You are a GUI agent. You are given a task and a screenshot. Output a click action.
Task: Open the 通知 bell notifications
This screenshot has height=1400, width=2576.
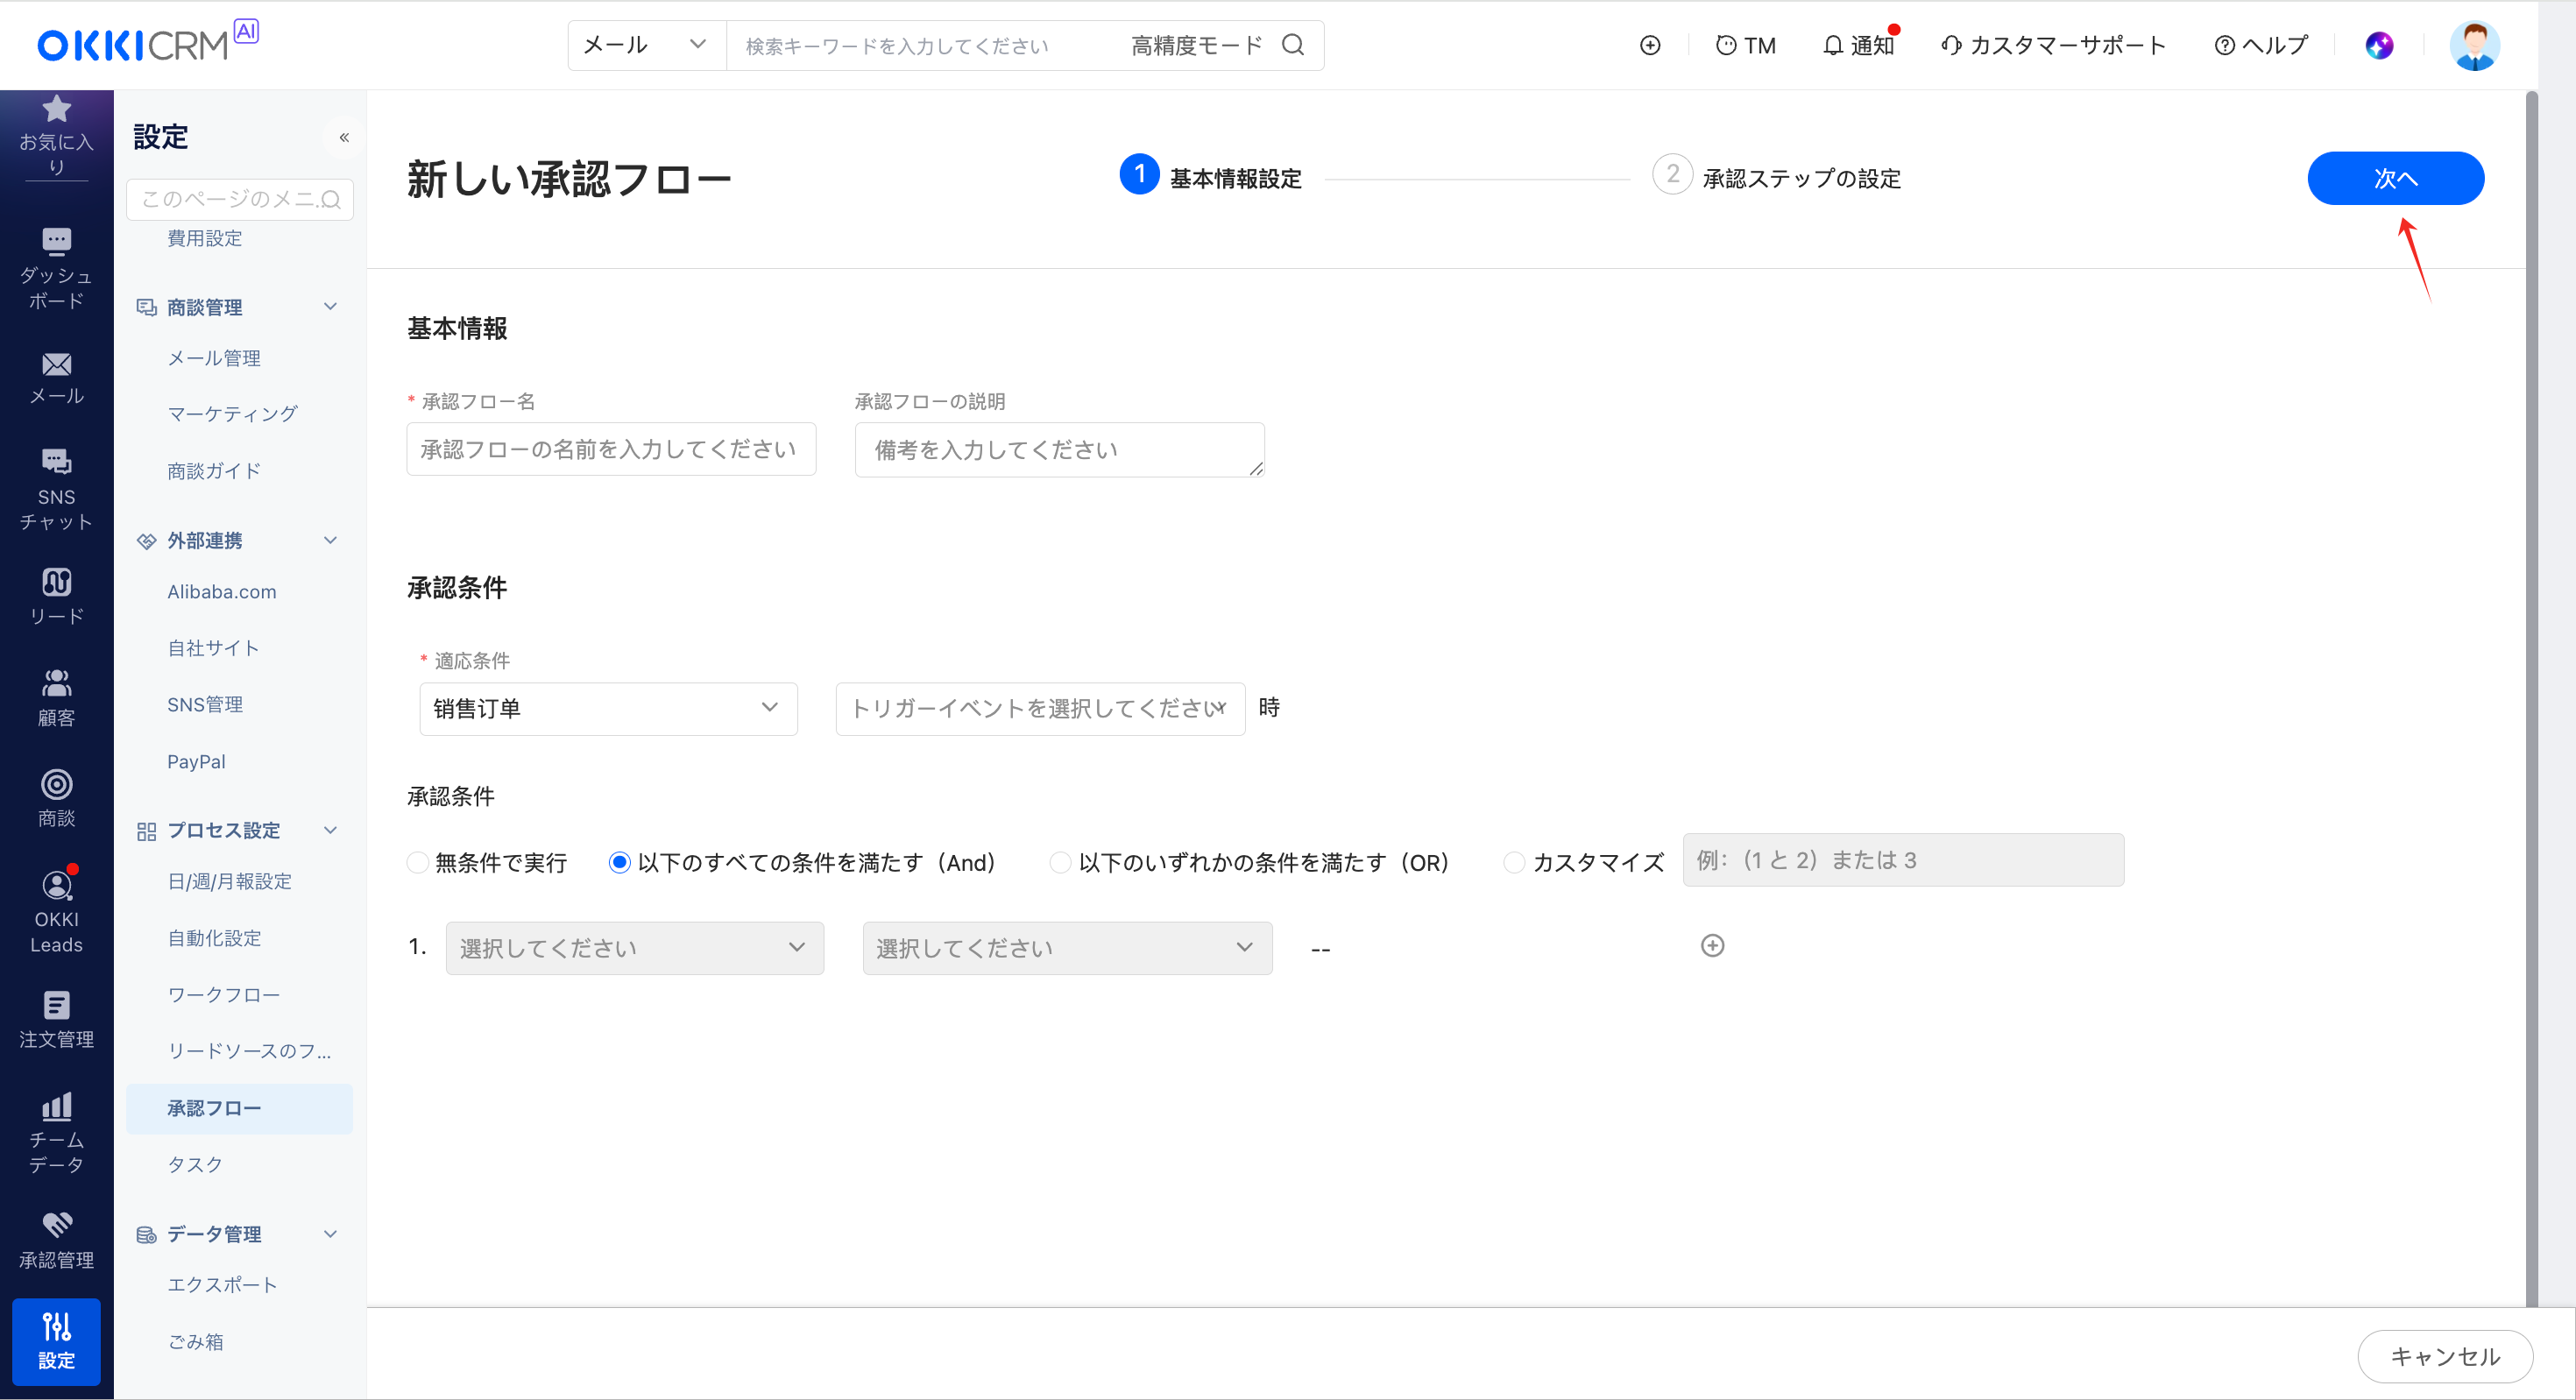pyautogui.click(x=1858, y=45)
